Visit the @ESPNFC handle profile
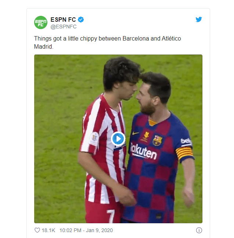The width and height of the screenshot is (234, 238). coord(64,27)
